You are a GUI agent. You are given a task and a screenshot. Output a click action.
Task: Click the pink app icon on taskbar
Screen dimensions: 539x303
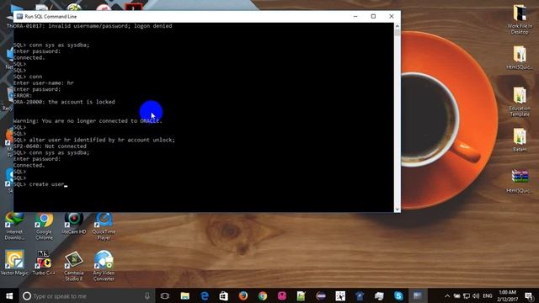[282, 295]
